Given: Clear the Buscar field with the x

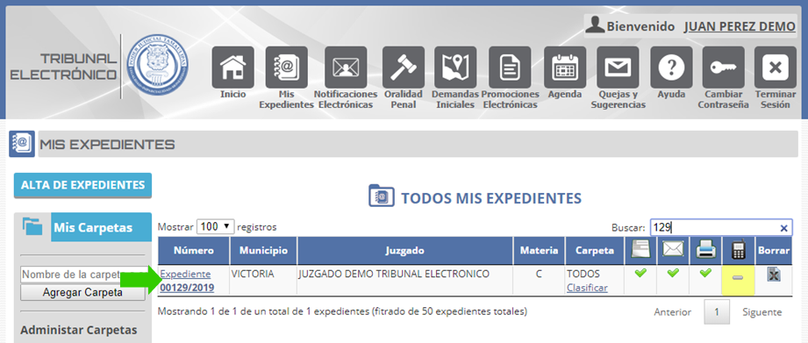Looking at the screenshot, I should [783, 228].
